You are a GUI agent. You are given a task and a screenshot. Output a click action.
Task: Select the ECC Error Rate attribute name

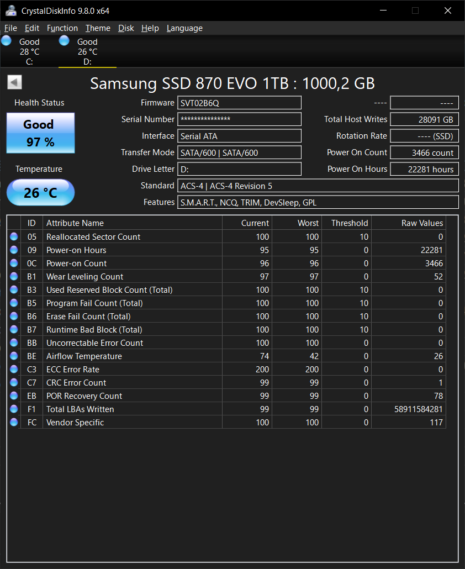click(73, 369)
